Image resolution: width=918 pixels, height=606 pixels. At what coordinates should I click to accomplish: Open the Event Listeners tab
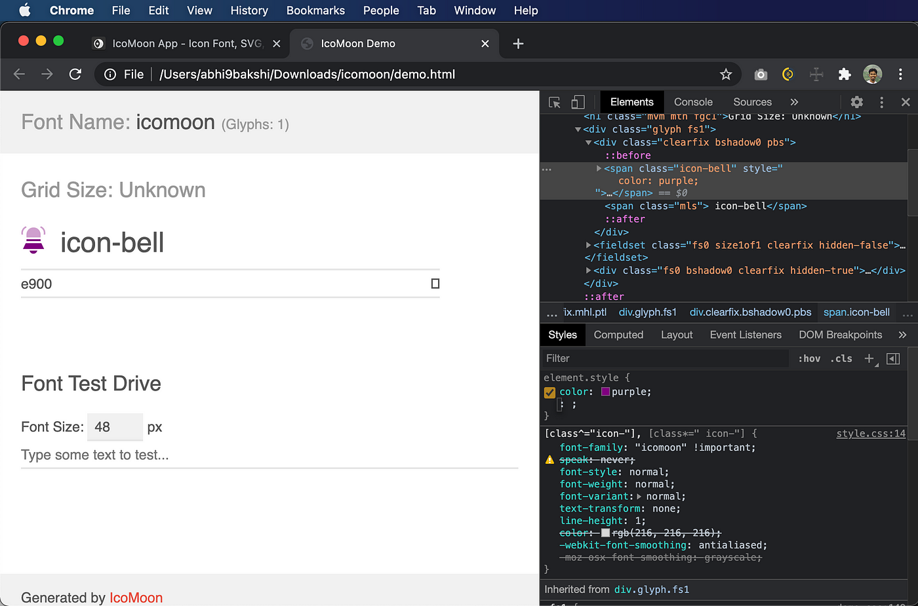tap(746, 335)
